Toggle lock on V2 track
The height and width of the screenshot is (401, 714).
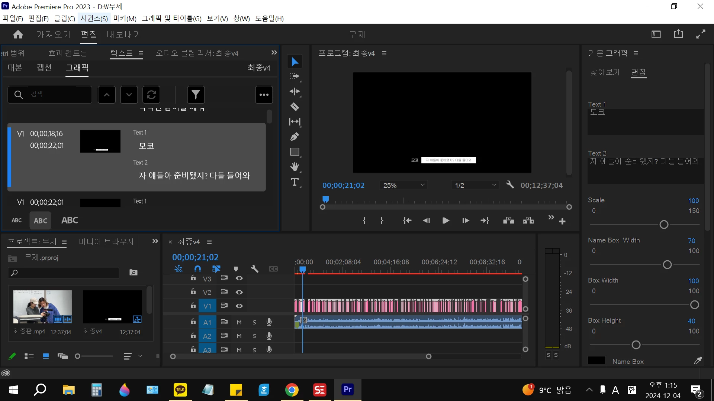pos(193,292)
